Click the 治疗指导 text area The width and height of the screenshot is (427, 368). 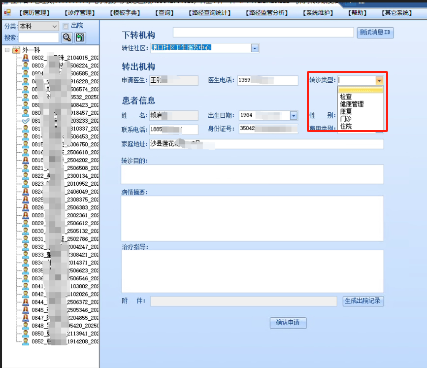tap(253, 271)
